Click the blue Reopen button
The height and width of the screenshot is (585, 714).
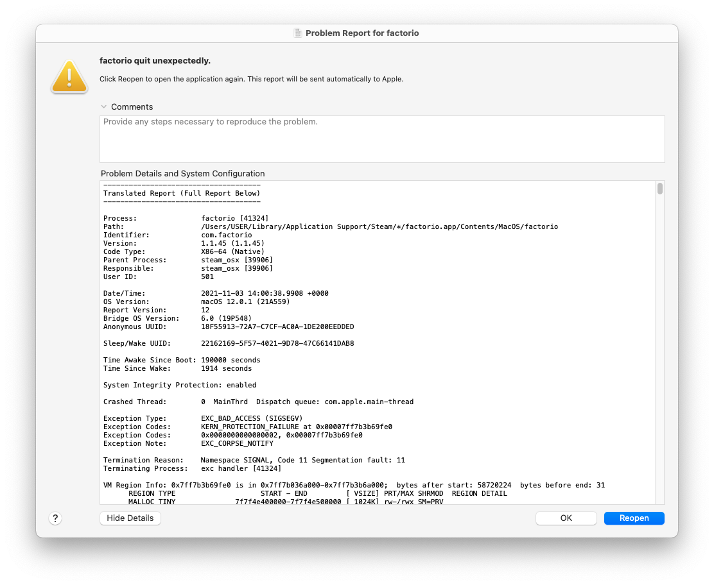tap(634, 518)
